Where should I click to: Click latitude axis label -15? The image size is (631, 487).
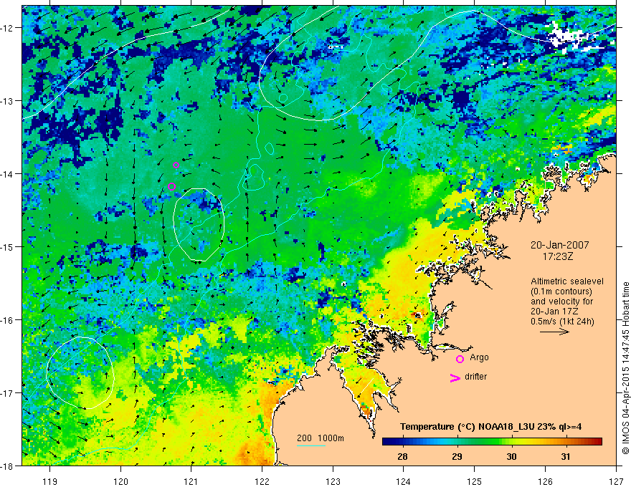tap(7, 246)
